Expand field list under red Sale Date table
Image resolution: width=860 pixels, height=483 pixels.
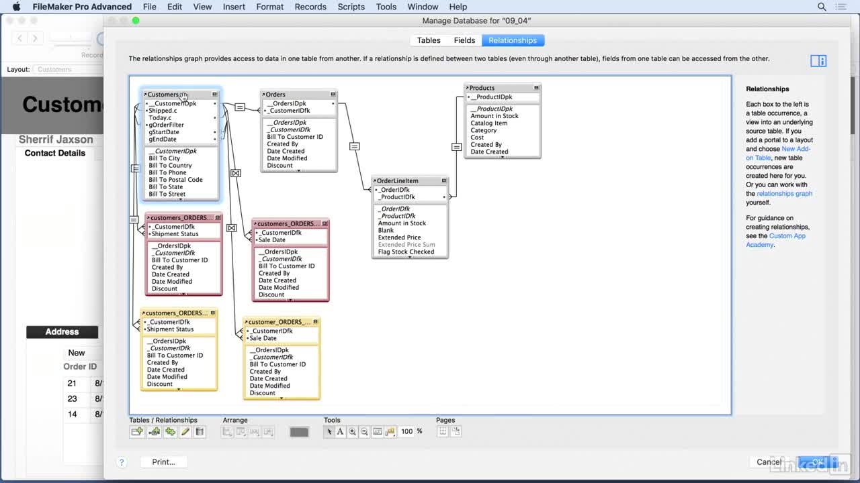point(291,299)
